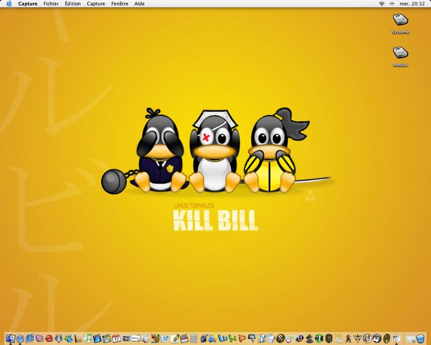Open the Édition menu

click(73, 4)
